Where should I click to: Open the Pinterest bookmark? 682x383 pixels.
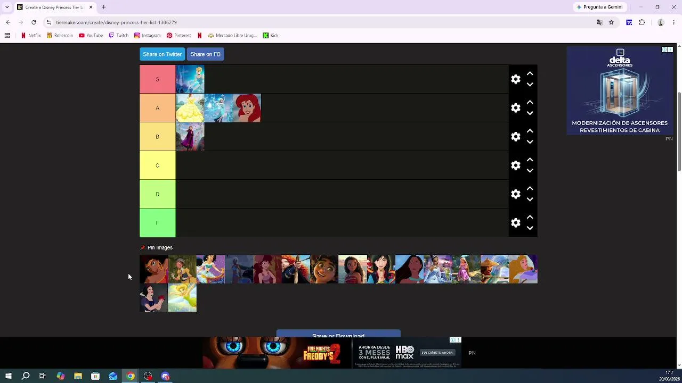pyautogui.click(x=178, y=36)
